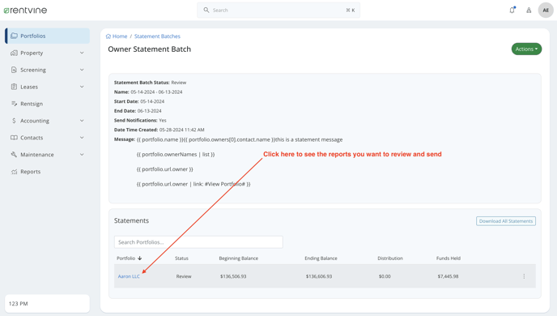
Task: Click the Statement Batches breadcrumb link
Action: coord(157,36)
